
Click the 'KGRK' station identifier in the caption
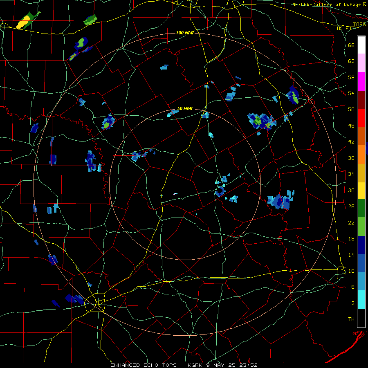(196, 365)
